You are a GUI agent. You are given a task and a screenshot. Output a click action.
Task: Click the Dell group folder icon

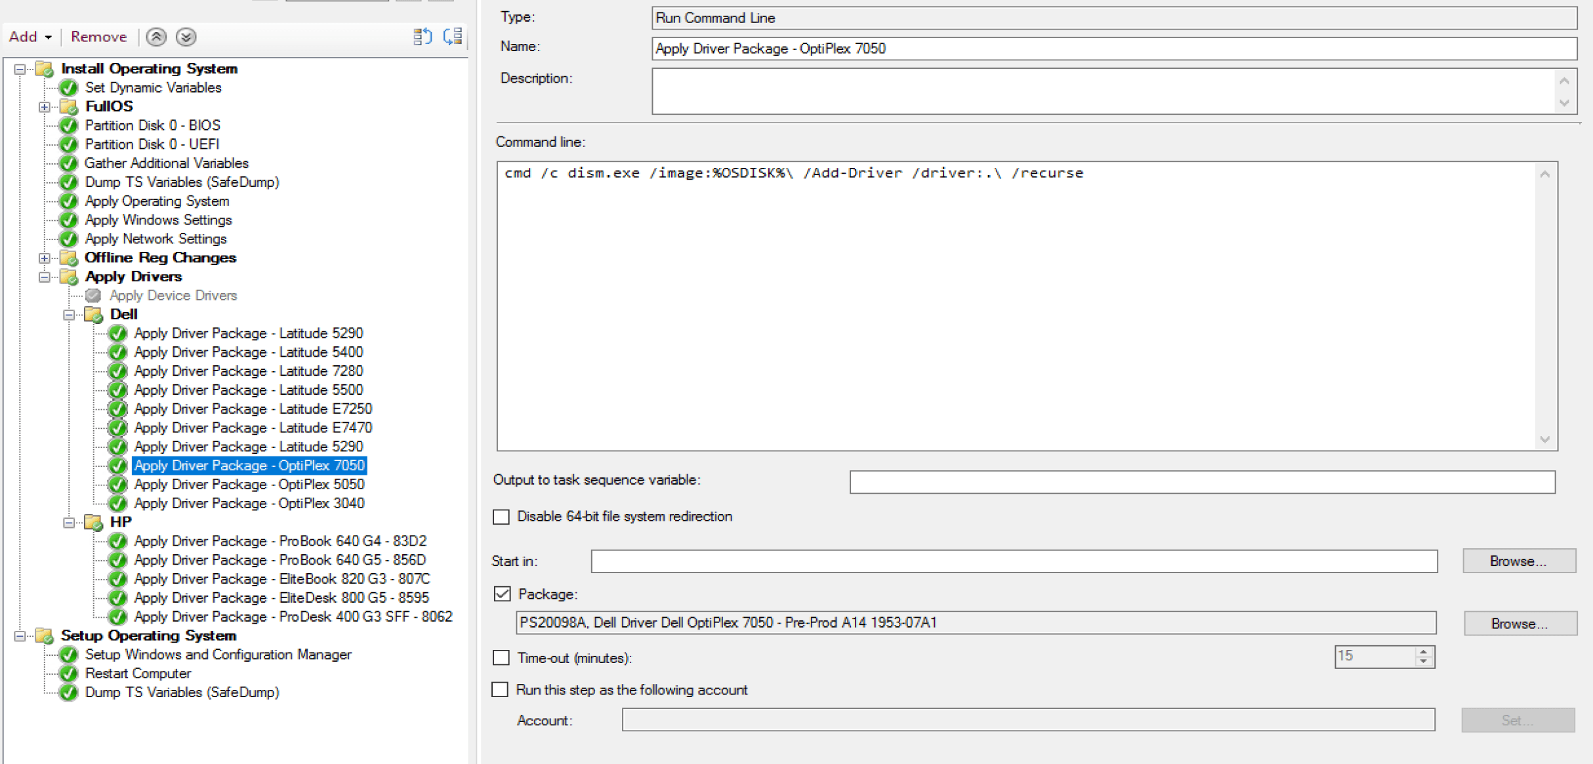[94, 315]
